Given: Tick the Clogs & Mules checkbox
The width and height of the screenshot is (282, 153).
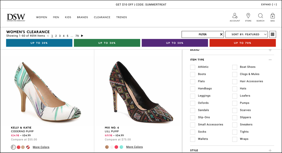Looking at the screenshot, I should [234, 74].
